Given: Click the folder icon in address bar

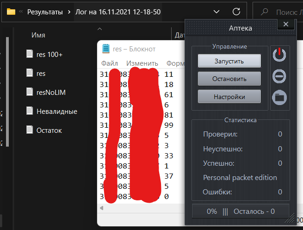Looking at the screenshot, I should (11, 12).
